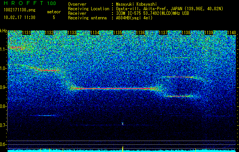Click the kHz axis unit label
The width and height of the screenshot is (239, 152).
click(3, 31)
